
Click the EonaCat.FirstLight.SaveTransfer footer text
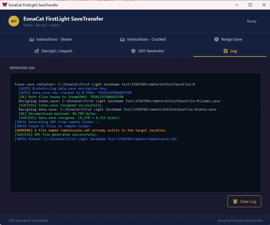pyautogui.click(x=240, y=221)
